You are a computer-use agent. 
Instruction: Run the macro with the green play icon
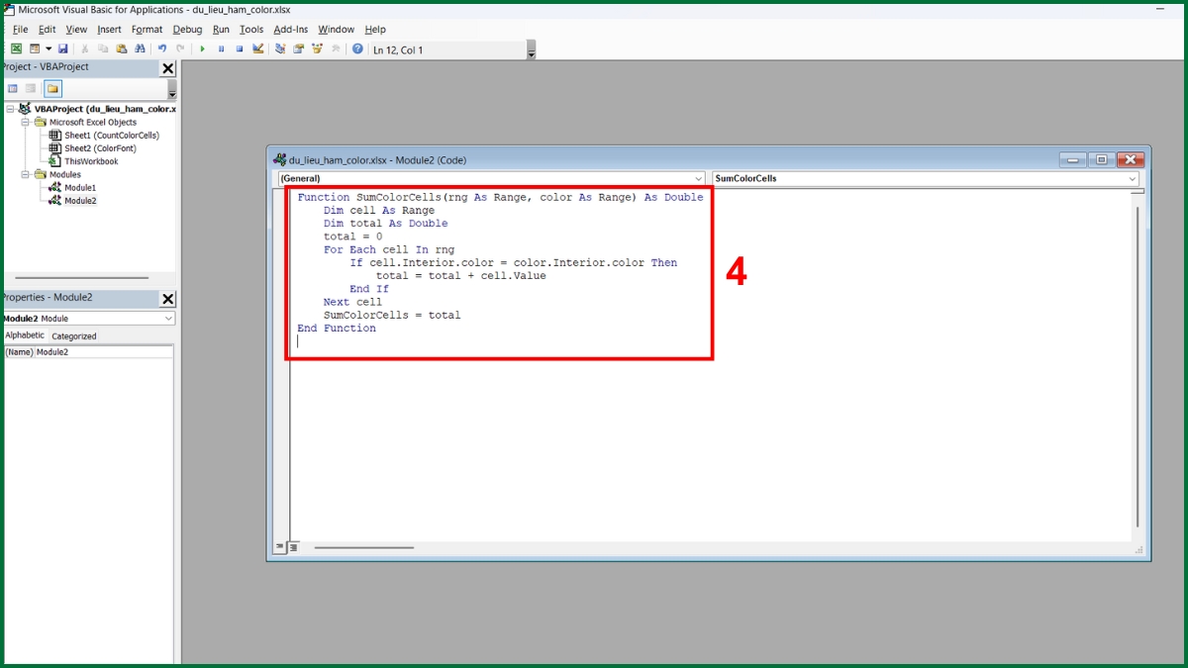pyautogui.click(x=202, y=48)
